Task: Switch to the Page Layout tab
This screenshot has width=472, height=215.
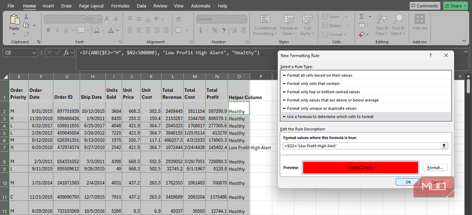Action: [x=91, y=6]
